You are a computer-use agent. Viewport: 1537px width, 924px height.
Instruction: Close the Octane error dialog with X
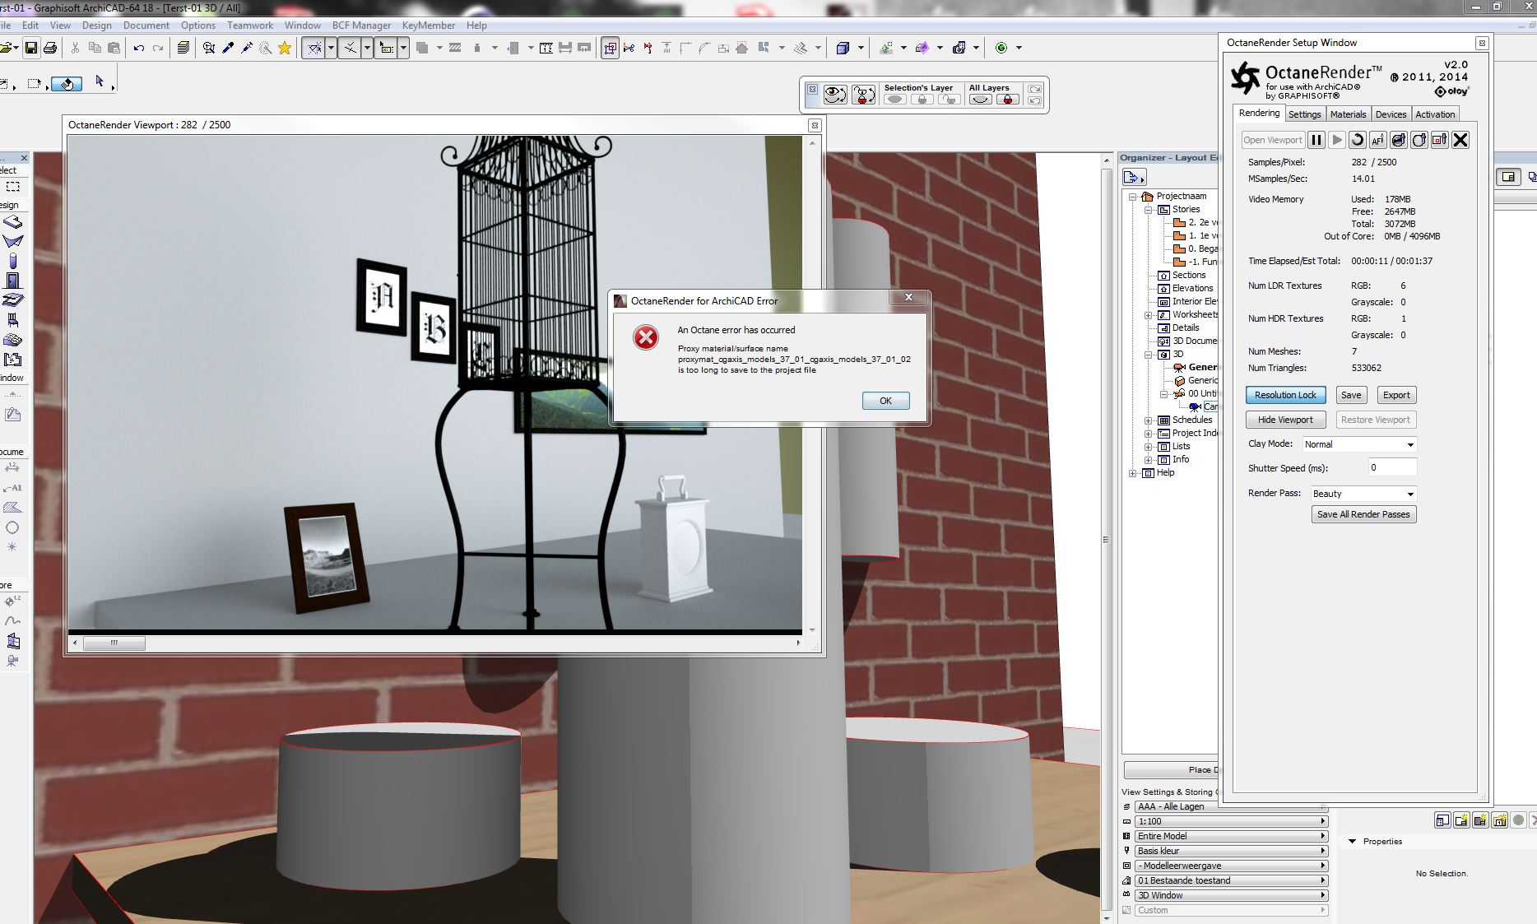908,297
